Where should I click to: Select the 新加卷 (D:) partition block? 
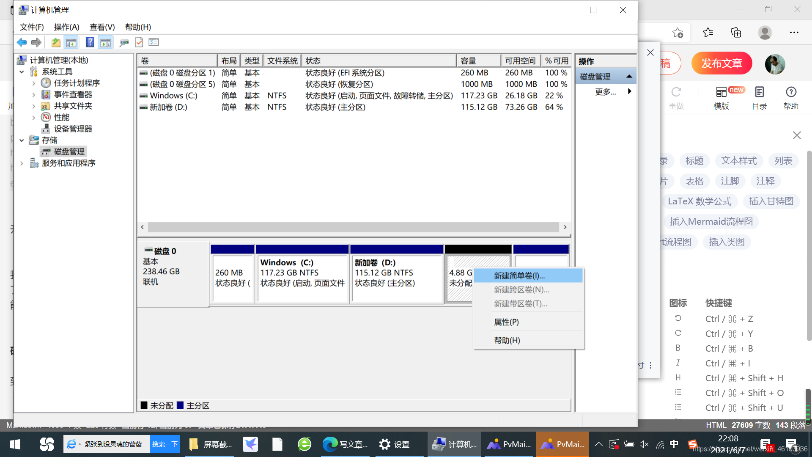coord(396,277)
